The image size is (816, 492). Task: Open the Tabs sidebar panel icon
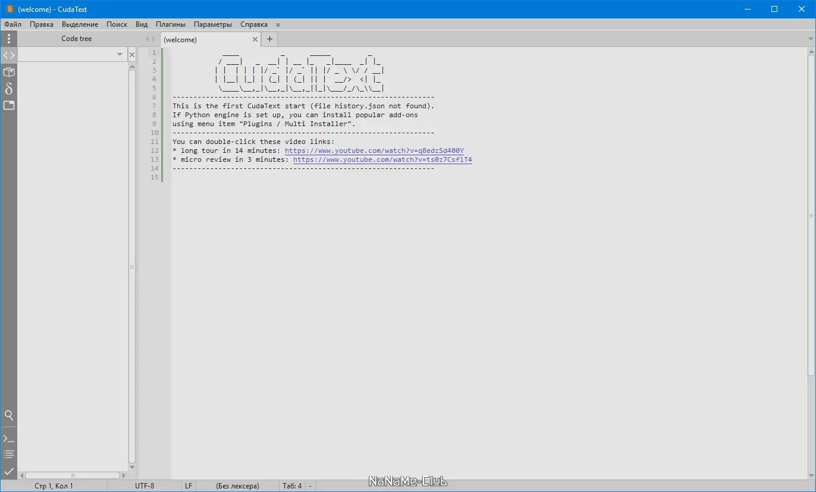(x=9, y=105)
